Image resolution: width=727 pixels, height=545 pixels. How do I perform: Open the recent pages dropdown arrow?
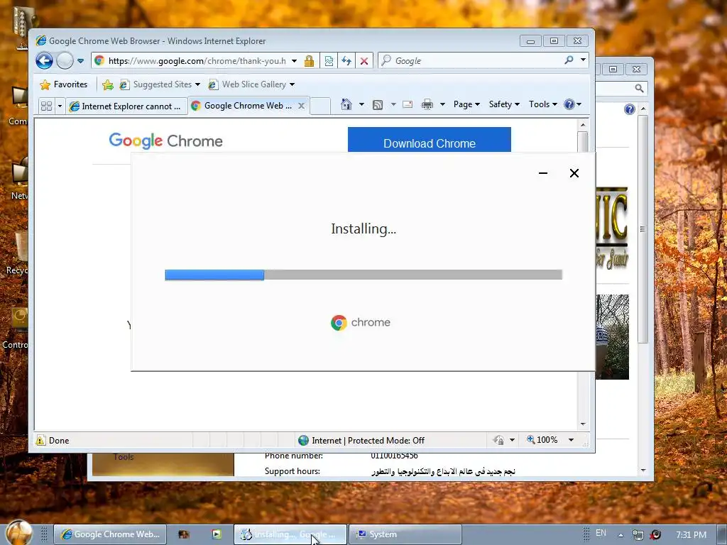(80, 61)
